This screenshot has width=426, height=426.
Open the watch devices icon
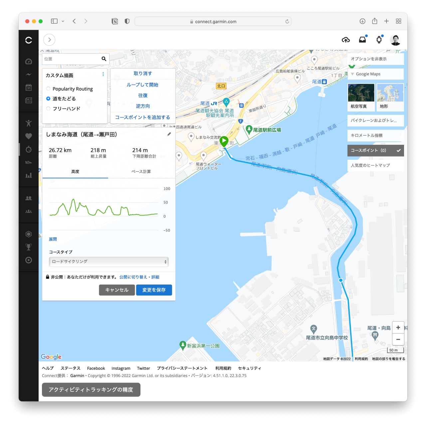[379, 40]
